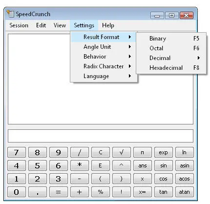
Task: Click the pi constant keypad button
Action: pos(143,152)
